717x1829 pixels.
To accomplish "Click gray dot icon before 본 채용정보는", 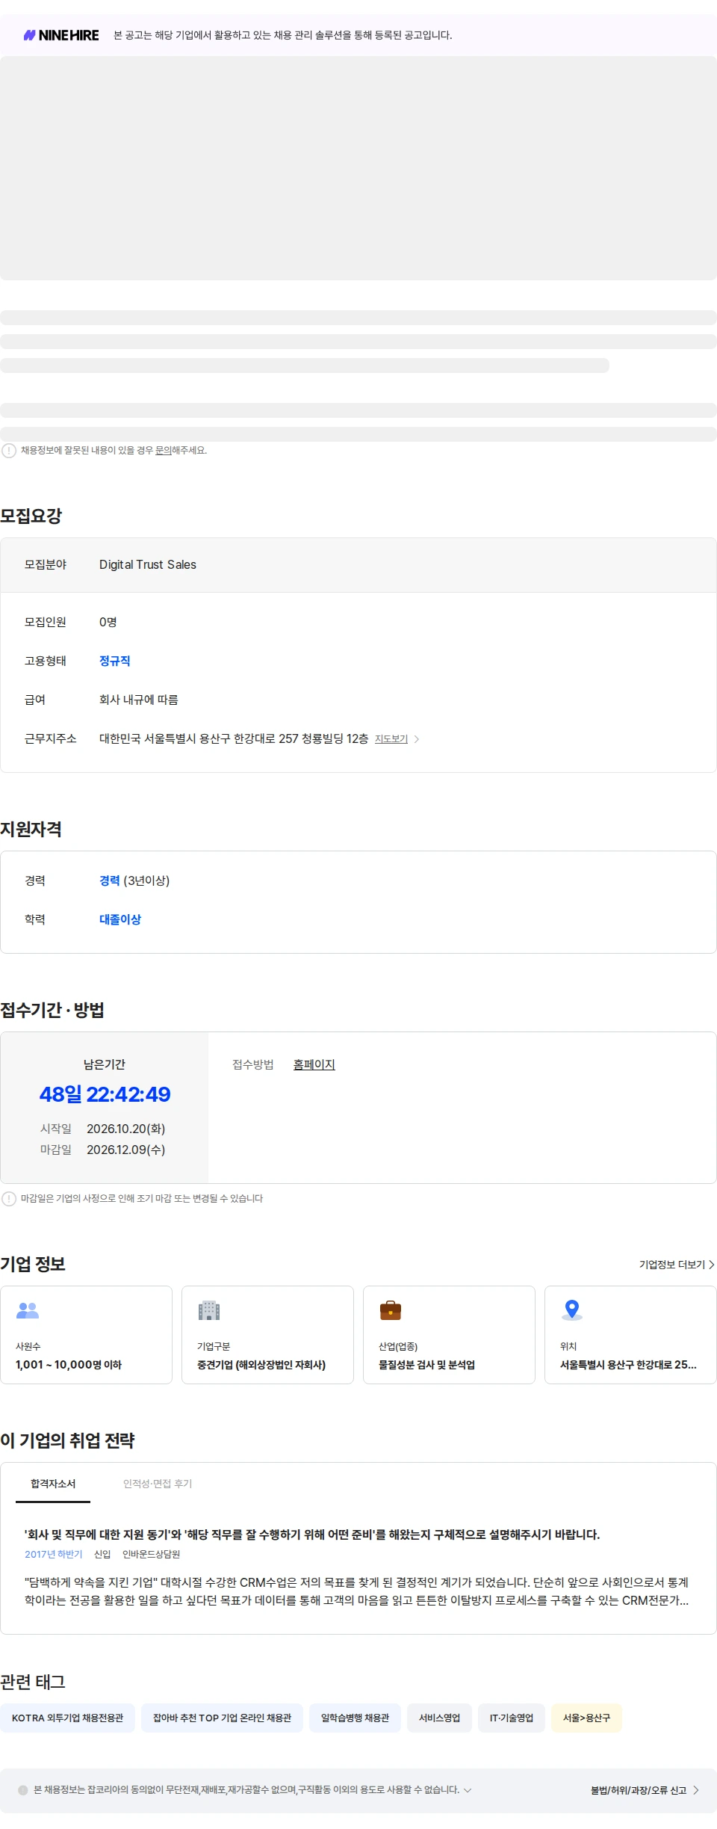I will pyautogui.click(x=23, y=1790).
